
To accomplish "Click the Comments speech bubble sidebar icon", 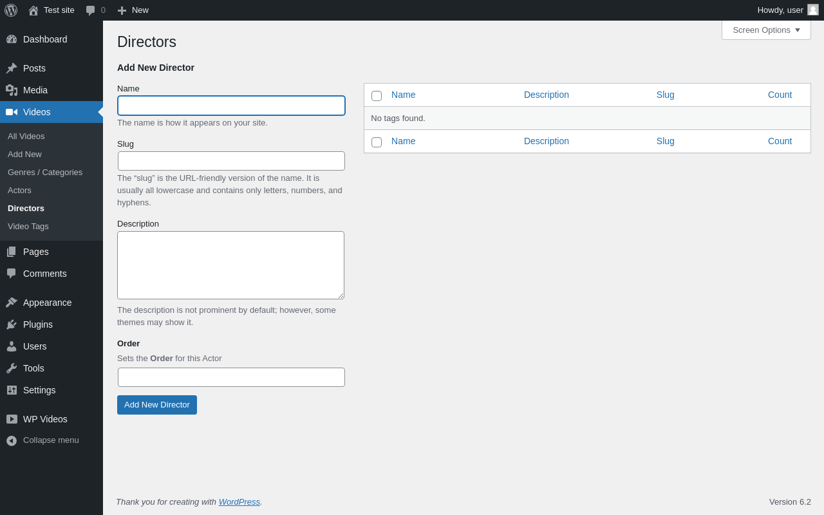I will point(12,274).
